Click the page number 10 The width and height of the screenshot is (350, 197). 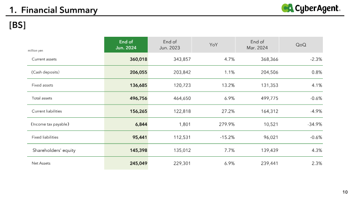345,192
